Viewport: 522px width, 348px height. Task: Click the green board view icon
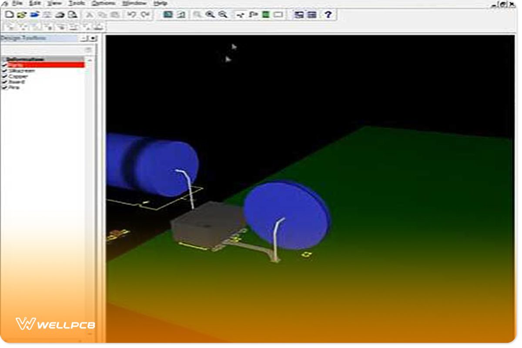(265, 14)
